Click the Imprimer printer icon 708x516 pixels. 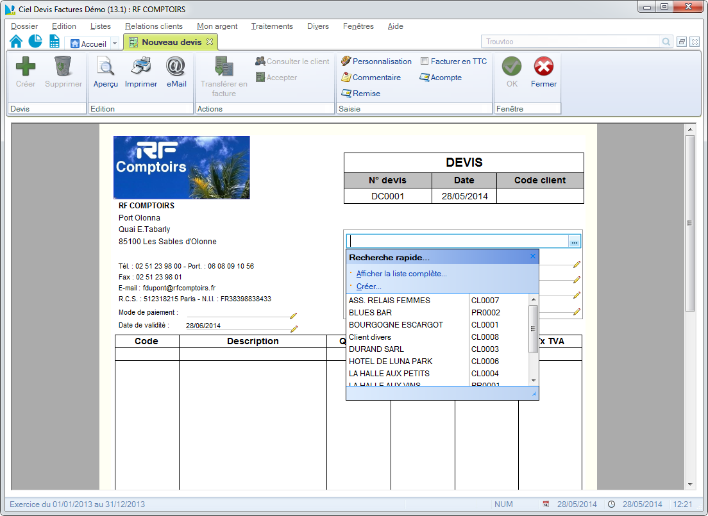140,71
